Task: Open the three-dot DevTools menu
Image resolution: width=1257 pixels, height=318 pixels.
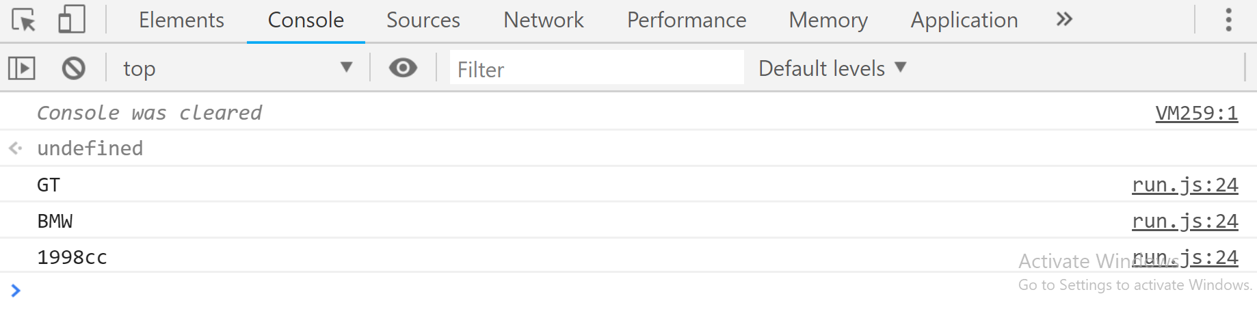Action: [x=1228, y=20]
